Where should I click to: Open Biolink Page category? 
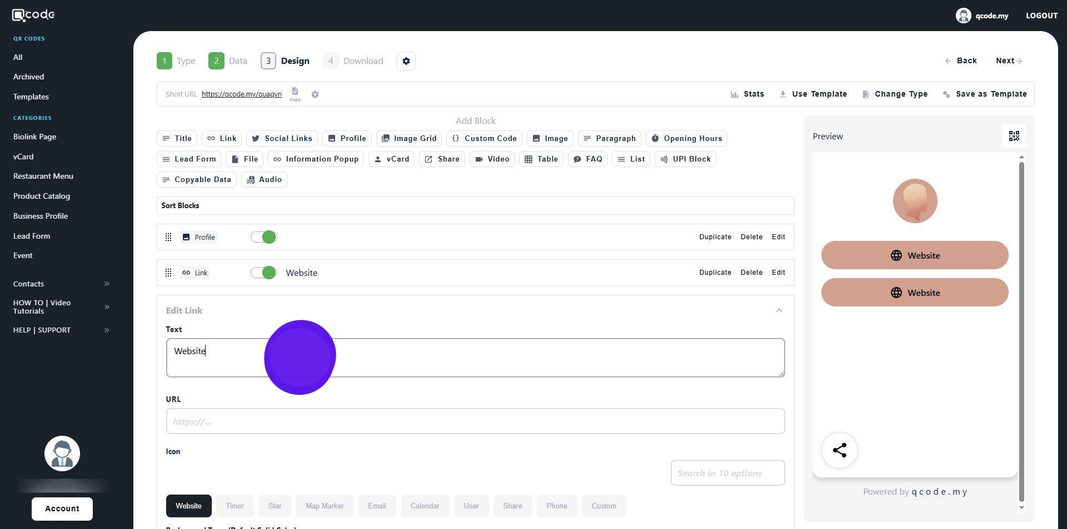point(34,137)
